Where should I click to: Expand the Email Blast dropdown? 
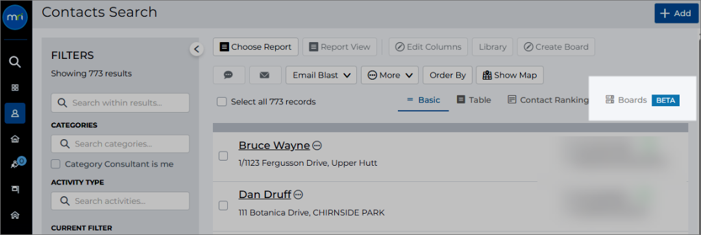321,75
